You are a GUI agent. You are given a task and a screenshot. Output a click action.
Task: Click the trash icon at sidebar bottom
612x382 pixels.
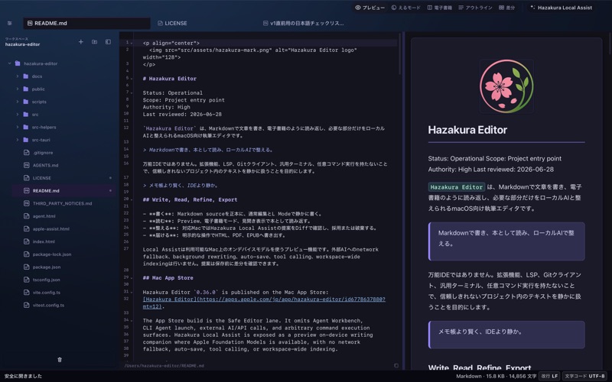tap(60, 360)
